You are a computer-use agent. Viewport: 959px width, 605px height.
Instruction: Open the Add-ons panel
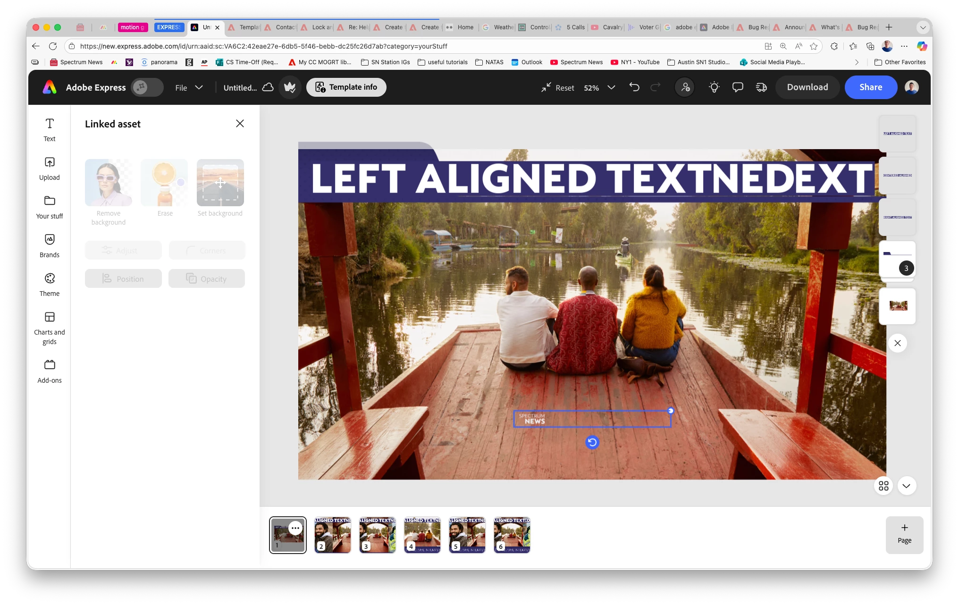coord(49,371)
